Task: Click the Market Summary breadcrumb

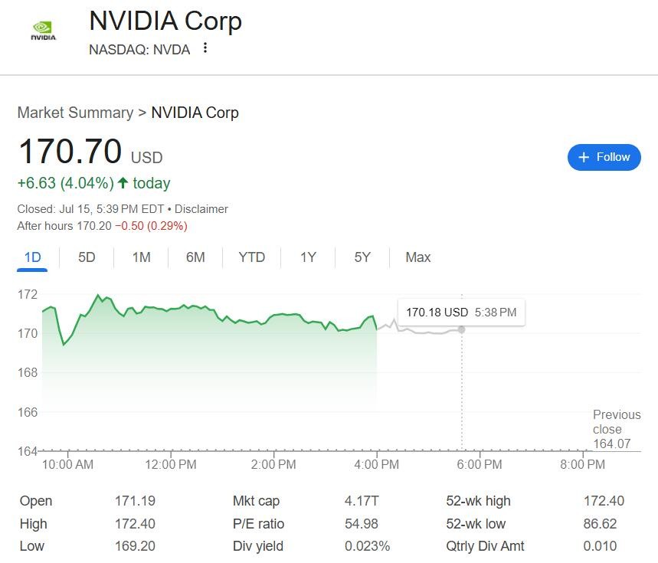Action: click(75, 113)
